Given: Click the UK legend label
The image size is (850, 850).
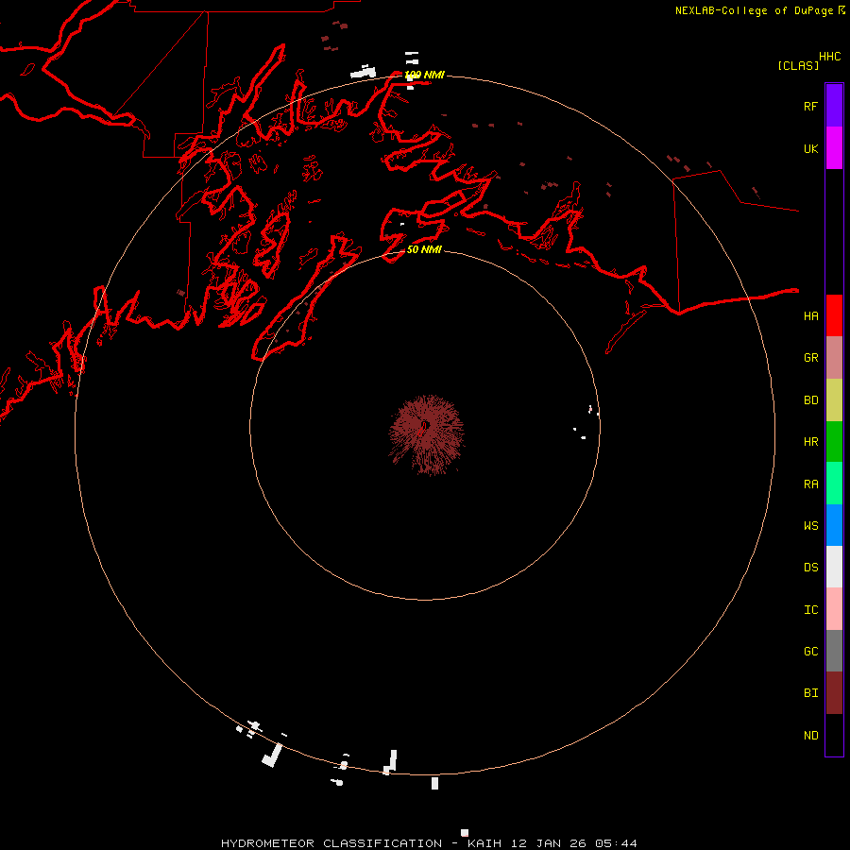Looking at the screenshot, I should click(810, 148).
